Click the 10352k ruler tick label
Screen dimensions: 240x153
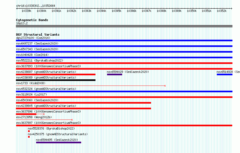pos(222,11)
